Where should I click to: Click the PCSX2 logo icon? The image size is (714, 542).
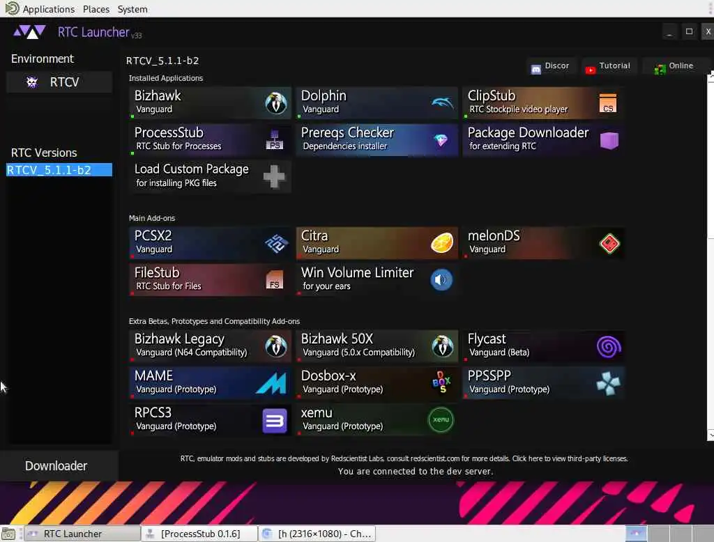point(276,243)
